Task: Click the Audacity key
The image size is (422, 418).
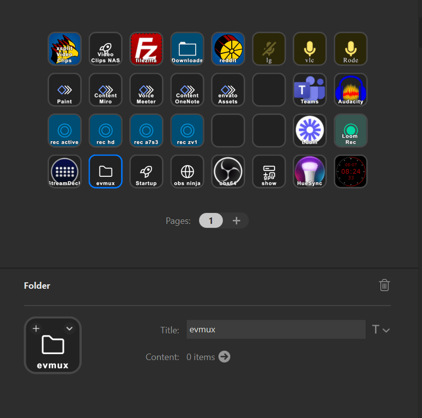Action: coord(350,90)
